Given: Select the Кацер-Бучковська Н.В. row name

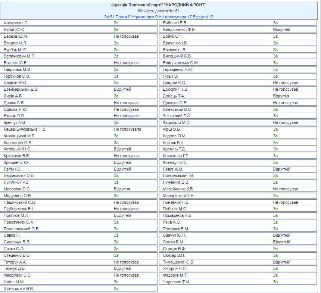Looking at the screenshot, I should [25, 129].
